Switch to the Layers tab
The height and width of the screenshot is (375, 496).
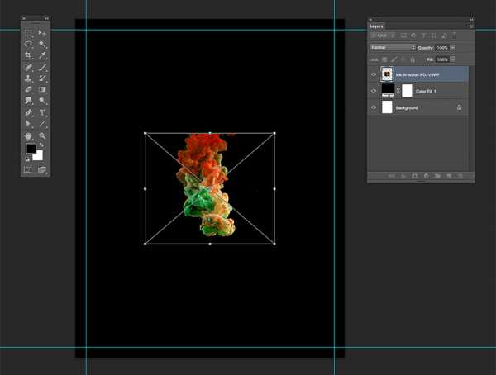click(377, 26)
